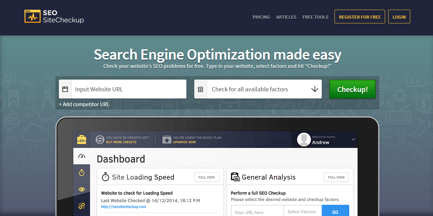Click Andrew's profile avatar
This screenshot has height=216, width=433.
(x=304, y=140)
